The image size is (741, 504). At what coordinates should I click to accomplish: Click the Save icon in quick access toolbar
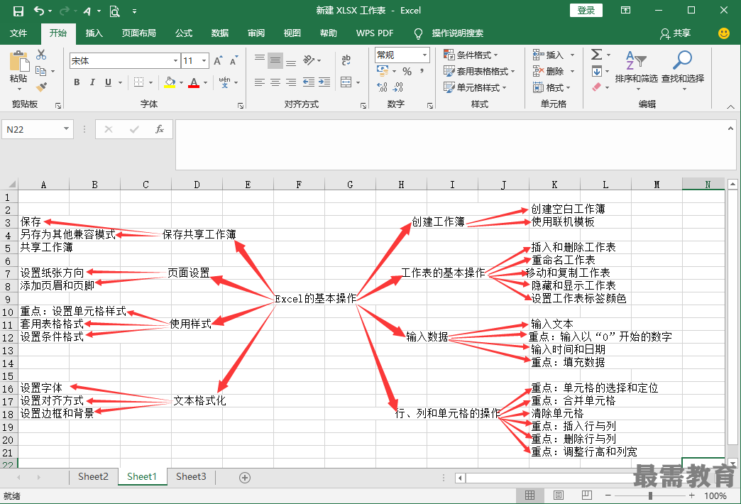pos(18,11)
